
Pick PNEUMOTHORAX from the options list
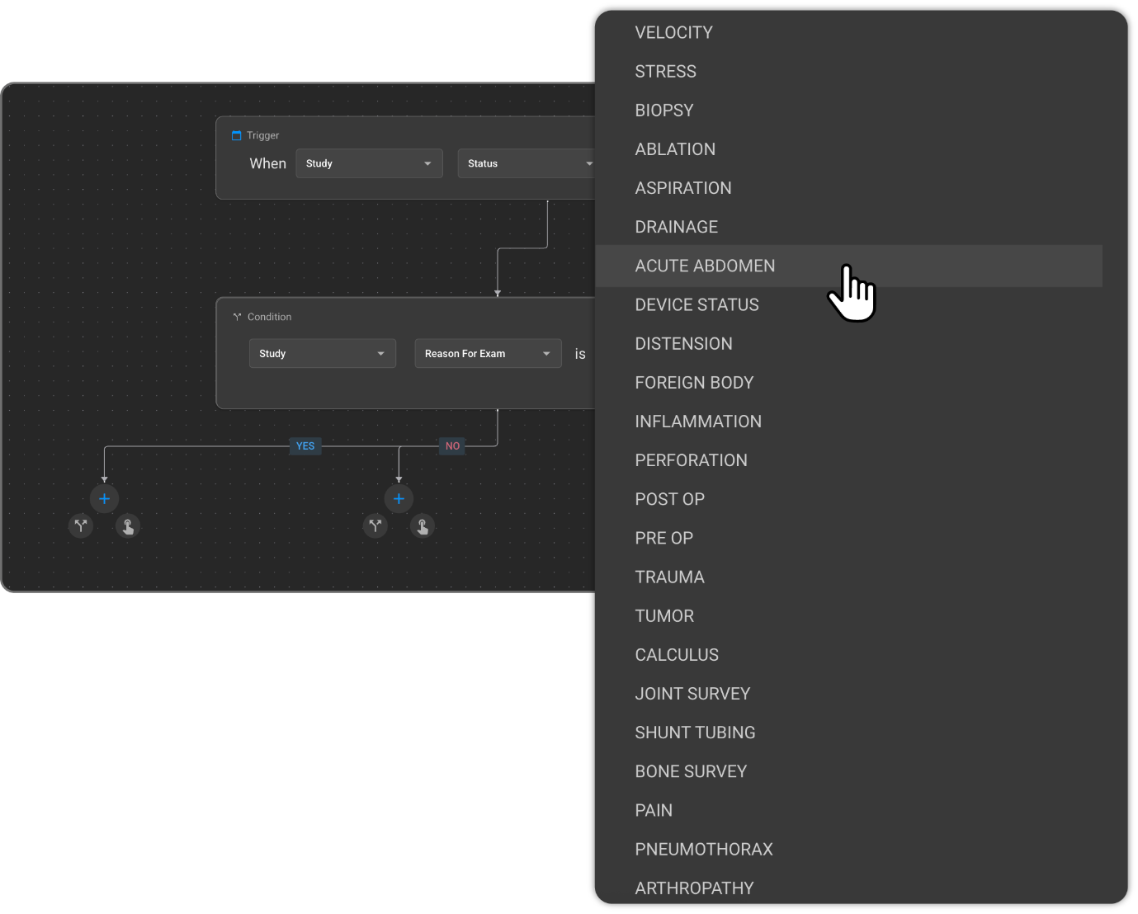[x=703, y=849]
